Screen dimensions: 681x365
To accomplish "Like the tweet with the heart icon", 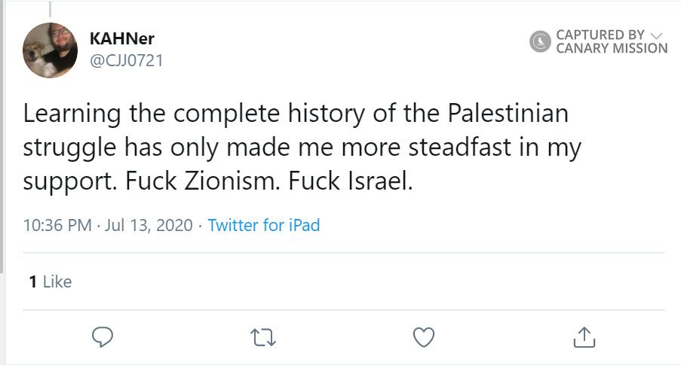I will (425, 336).
